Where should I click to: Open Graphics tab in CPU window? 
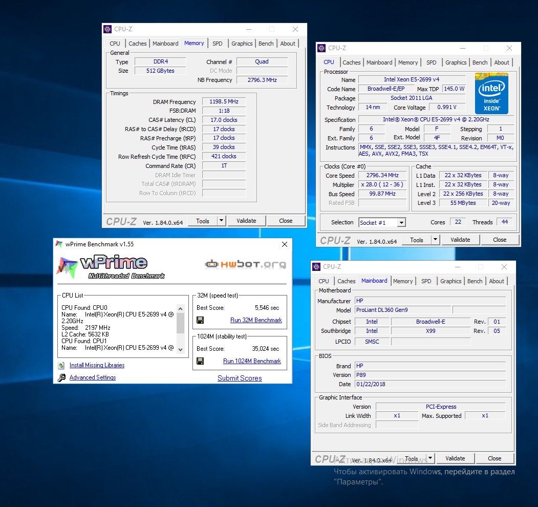coord(456,62)
